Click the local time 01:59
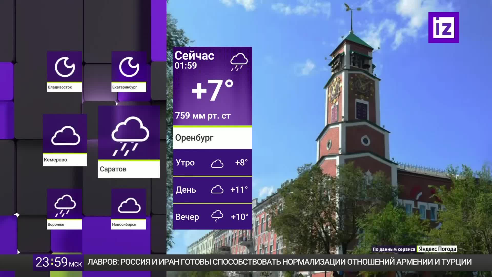Screen dimensions: 492x277 click(x=186, y=66)
